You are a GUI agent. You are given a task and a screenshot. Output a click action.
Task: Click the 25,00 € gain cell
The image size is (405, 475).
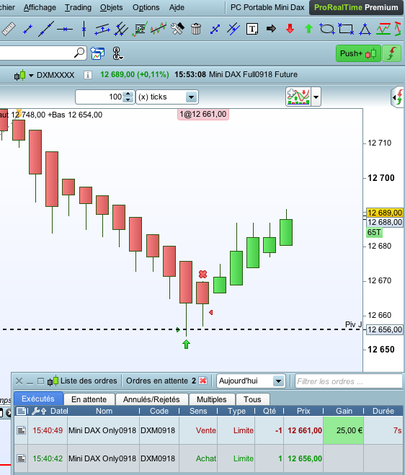(x=344, y=430)
